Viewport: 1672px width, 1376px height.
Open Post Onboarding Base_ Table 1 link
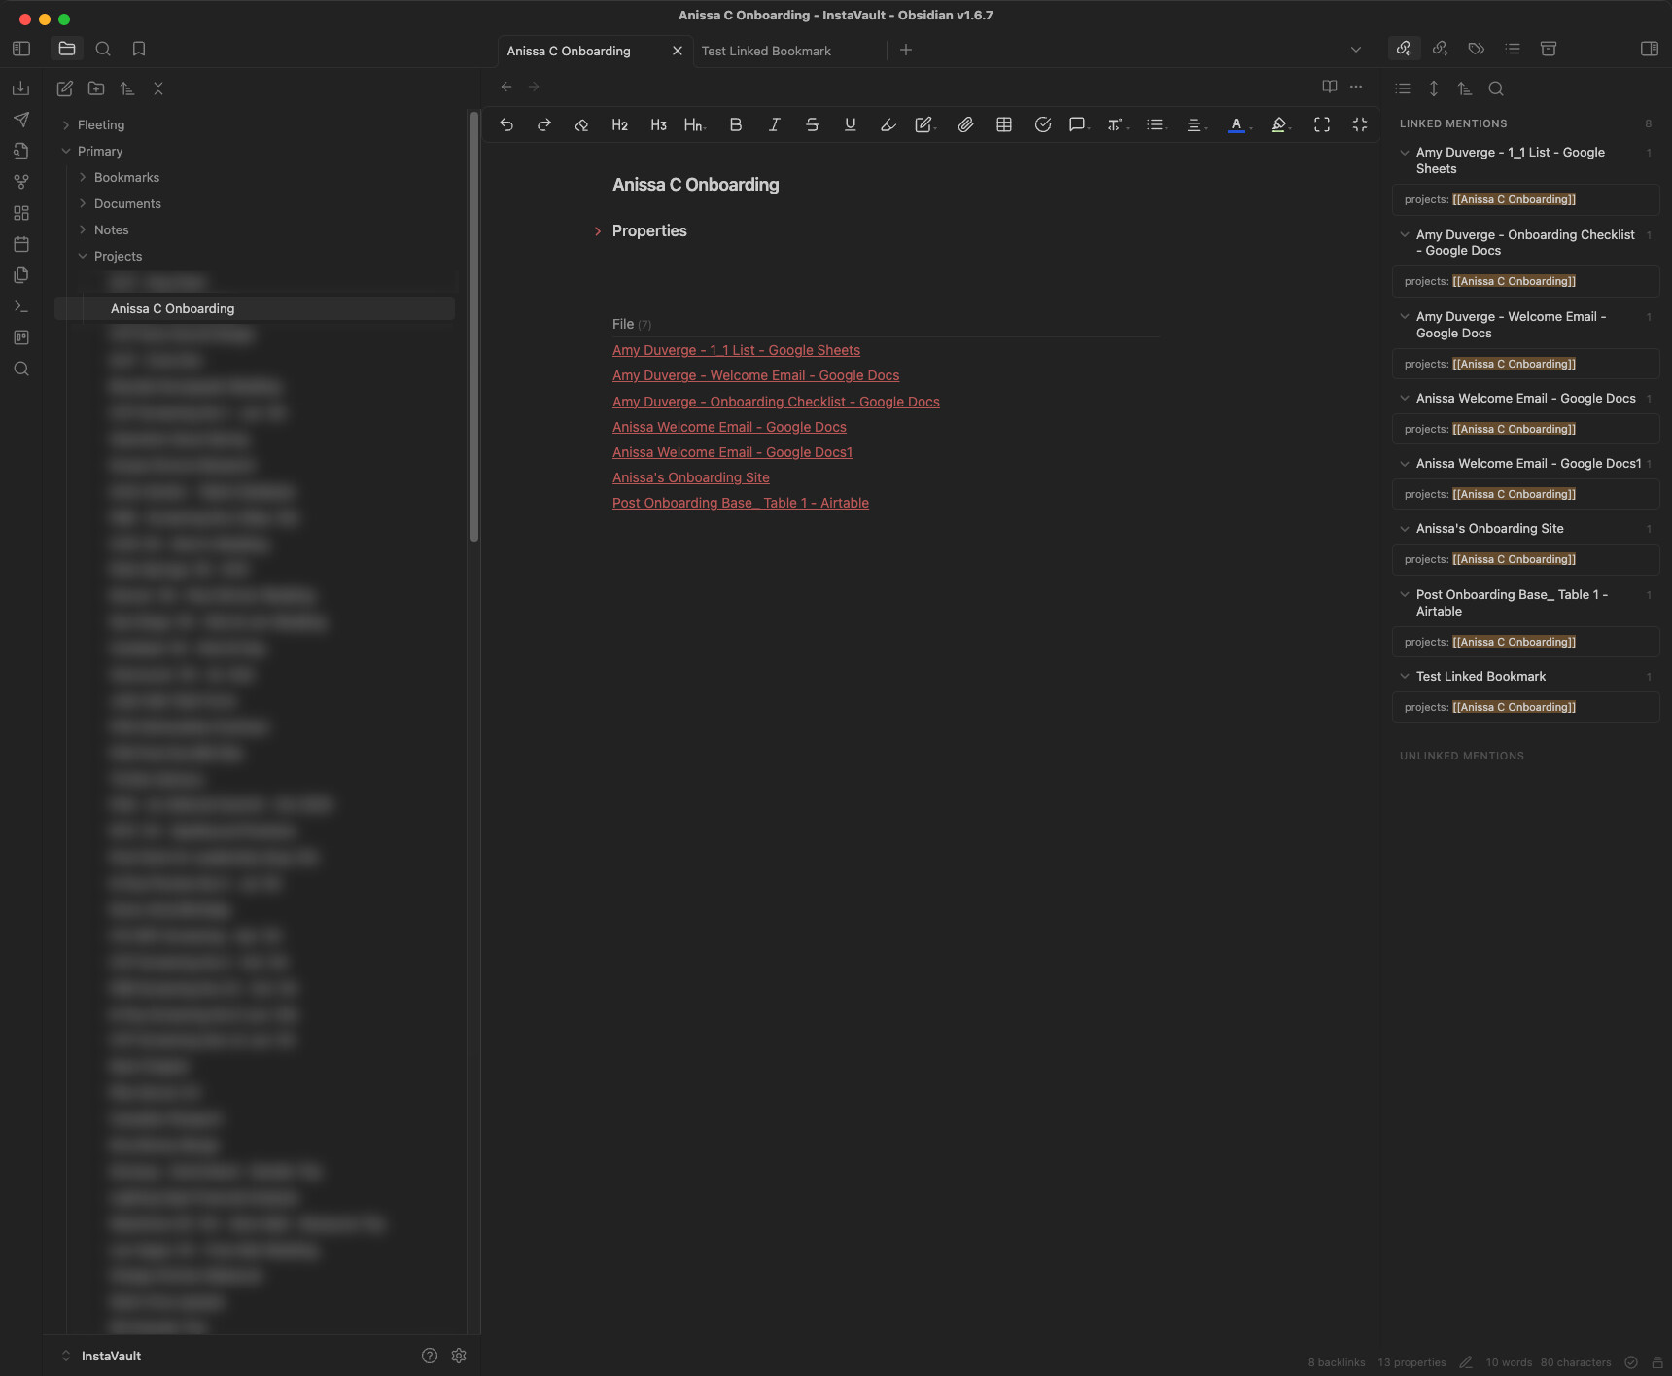pyautogui.click(x=741, y=503)
